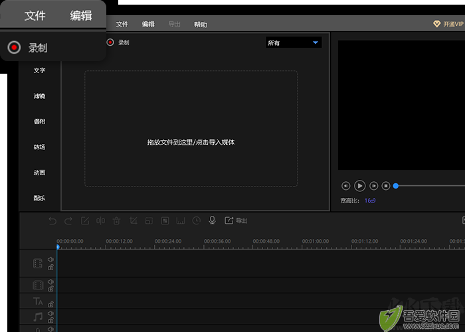Click the text track TA icon
The image size is (465, 332).
[x=38, y=301]
